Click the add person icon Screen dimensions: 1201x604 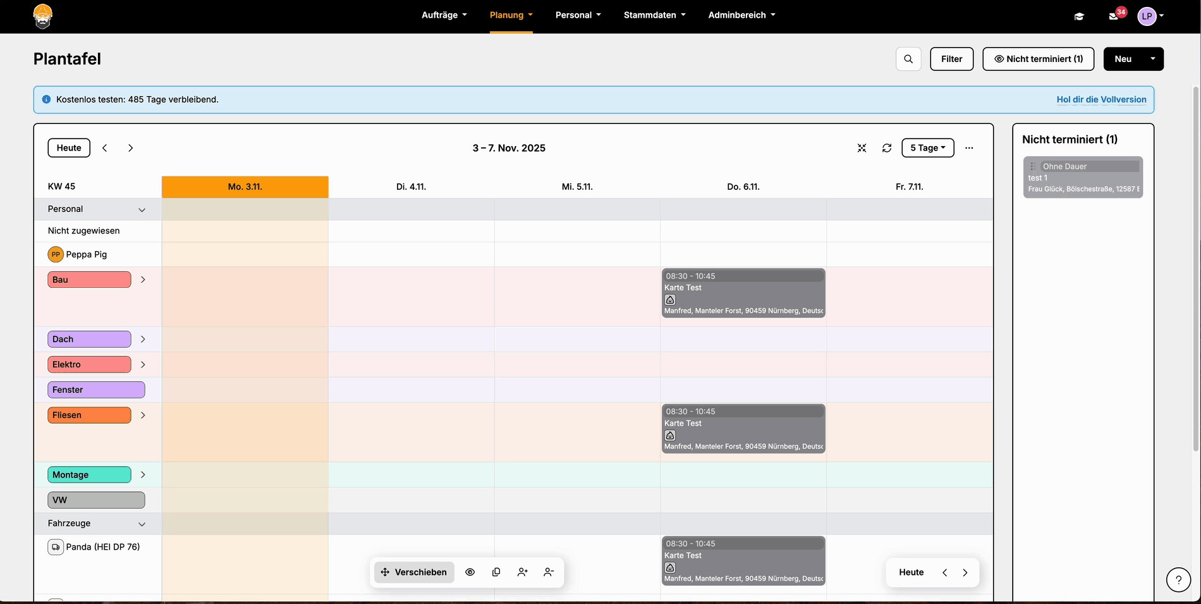click(x=522, y=572)
